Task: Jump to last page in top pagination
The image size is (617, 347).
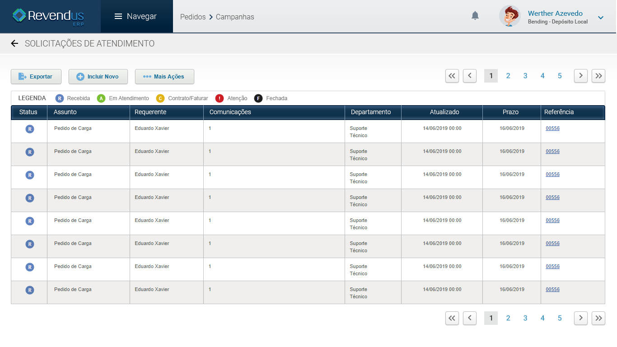Action: click(x=598, y=76)
